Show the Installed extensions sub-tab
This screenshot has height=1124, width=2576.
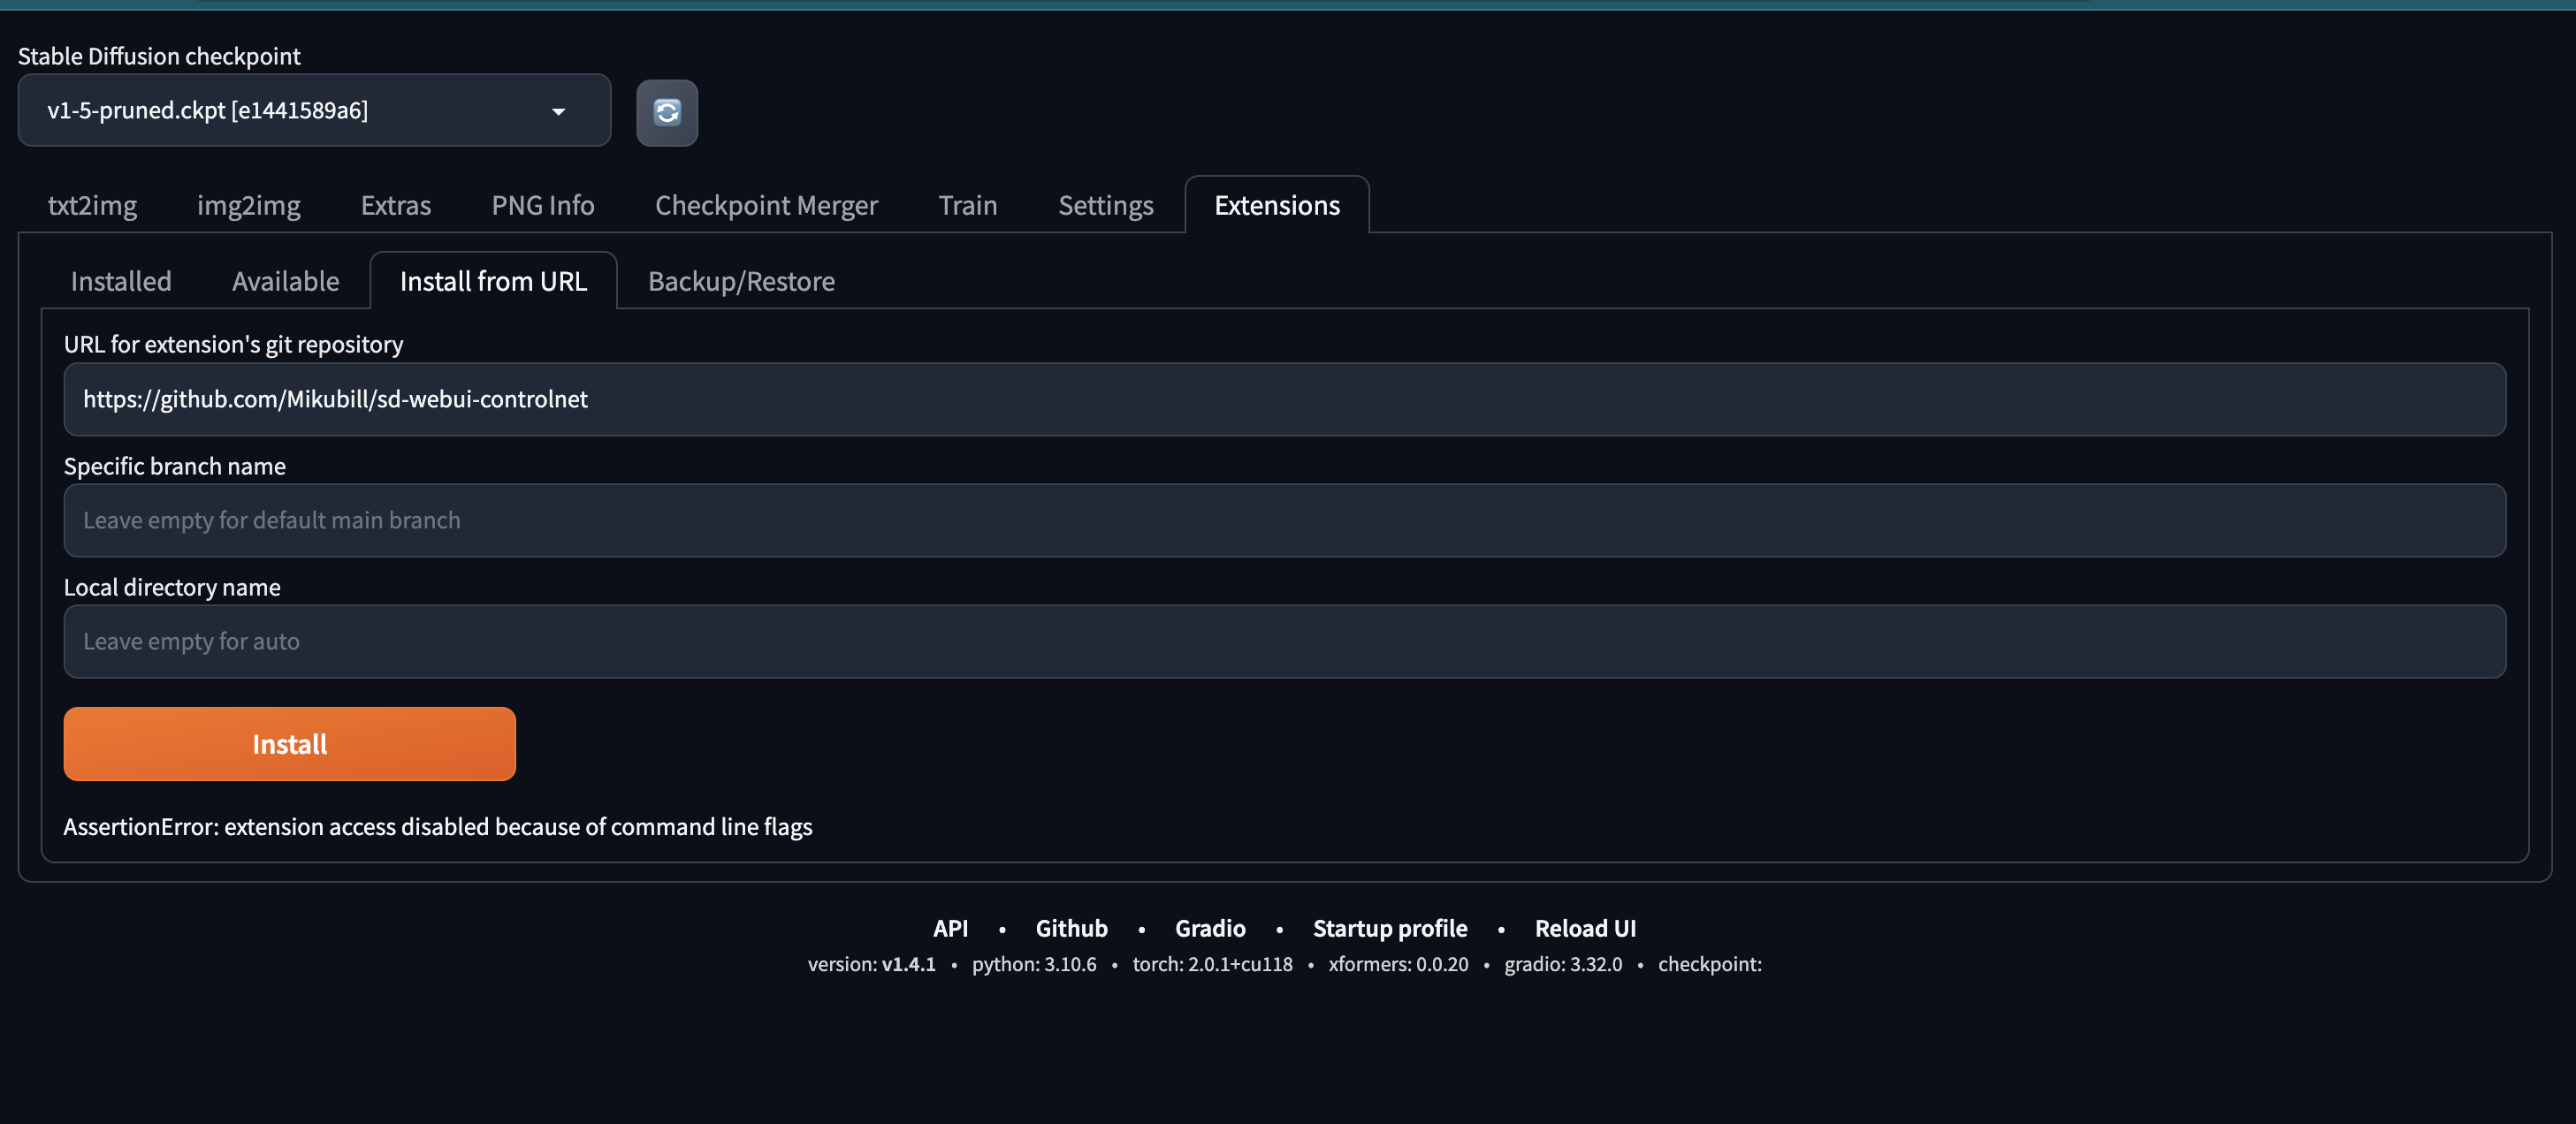pos(121,281)
